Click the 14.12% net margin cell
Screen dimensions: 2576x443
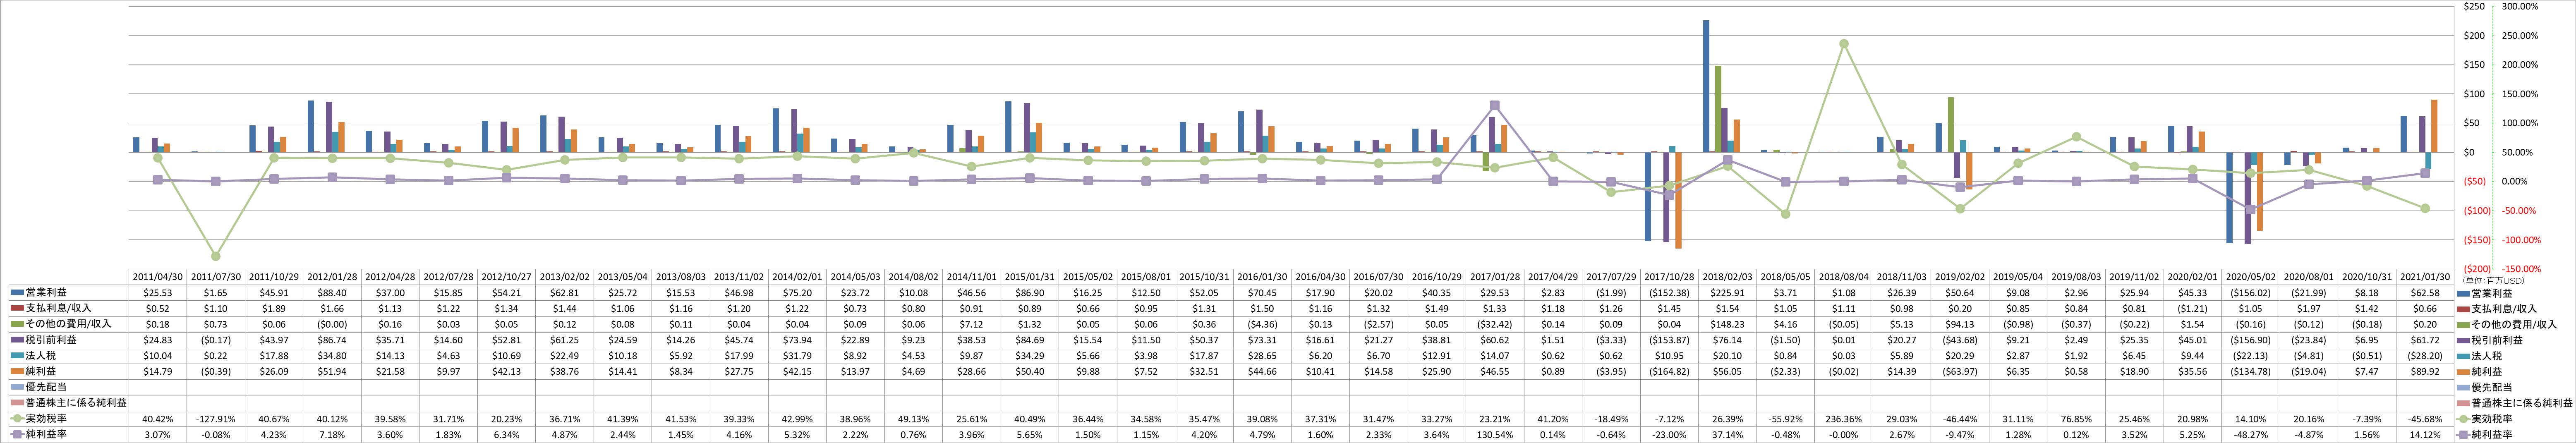[x=2426, y=435]
